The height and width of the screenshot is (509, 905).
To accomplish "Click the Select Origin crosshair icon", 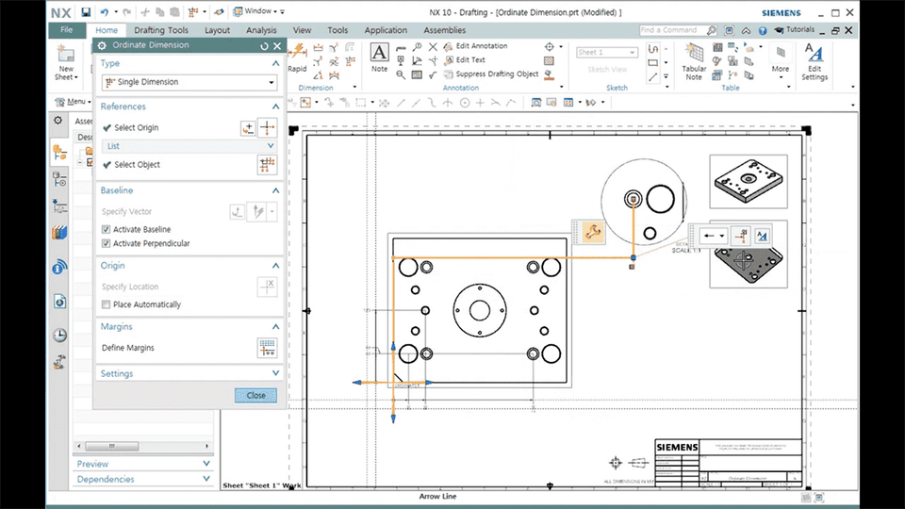I will coord(267,127).
